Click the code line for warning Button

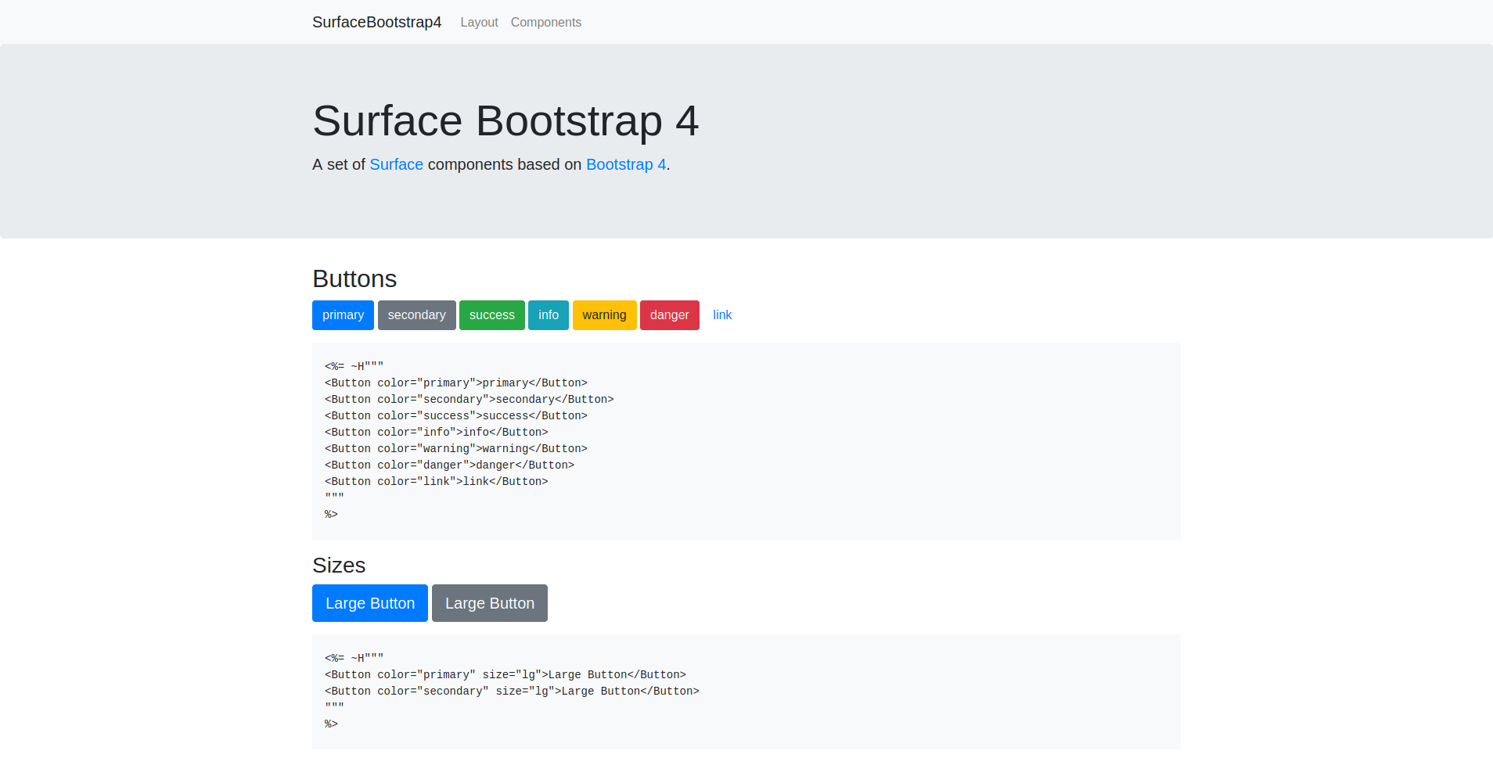(x=456, y=448)
